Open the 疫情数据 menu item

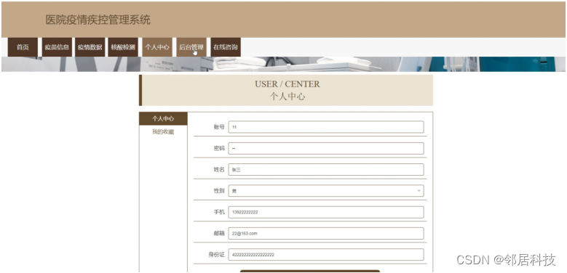(90, 47)
